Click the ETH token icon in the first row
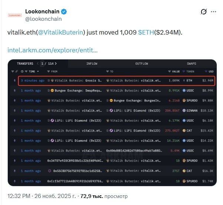Viewport: 223px width, 205px height. click(x=184, y=80)
